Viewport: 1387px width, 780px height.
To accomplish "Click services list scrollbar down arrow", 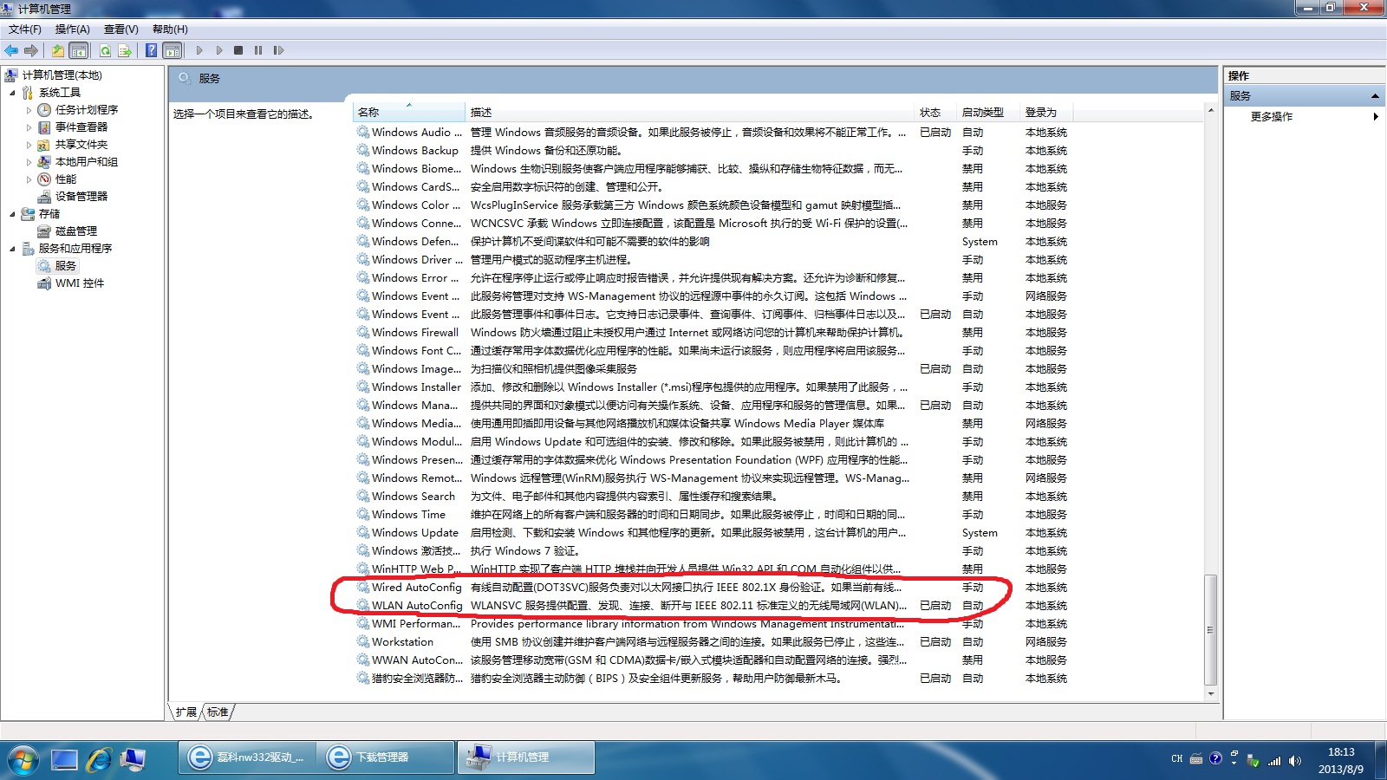I will pyautogui.click(x=1210, y=694).
